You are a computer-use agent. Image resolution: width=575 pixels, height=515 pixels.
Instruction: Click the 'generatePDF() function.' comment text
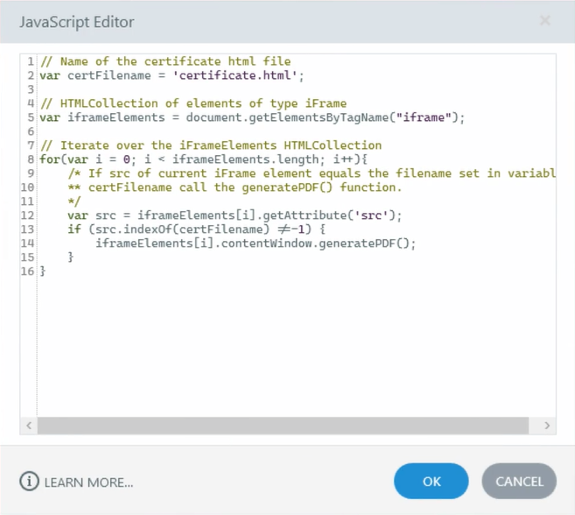[x=322, y=187]
